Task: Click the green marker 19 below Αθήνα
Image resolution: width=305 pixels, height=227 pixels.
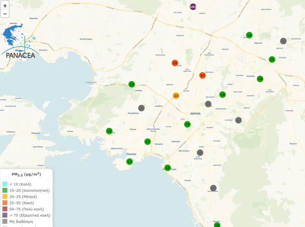Action: click(187, 124)
